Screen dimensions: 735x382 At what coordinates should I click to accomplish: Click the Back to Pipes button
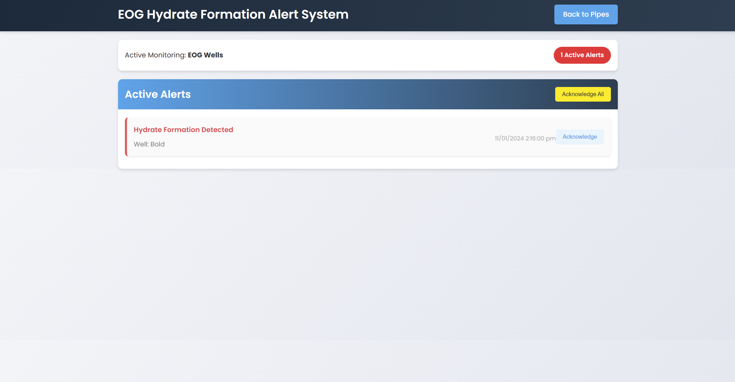(x=586, y=14)
